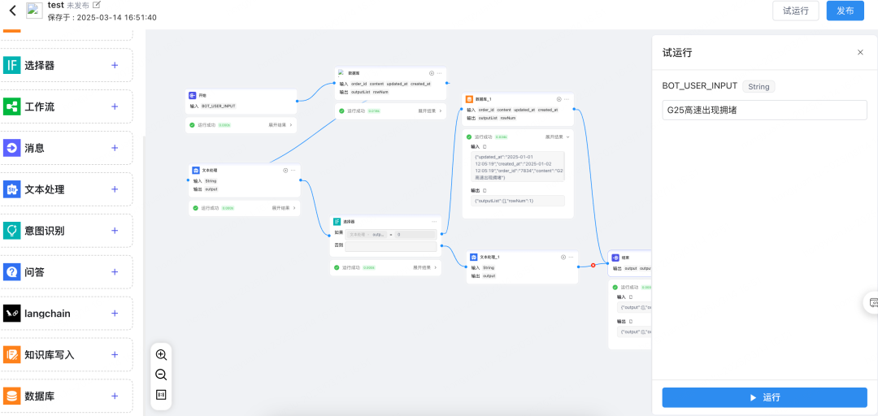Expand results under the 开始 node
The width and height of the screenshot is (878, 416).
(281, 125)
